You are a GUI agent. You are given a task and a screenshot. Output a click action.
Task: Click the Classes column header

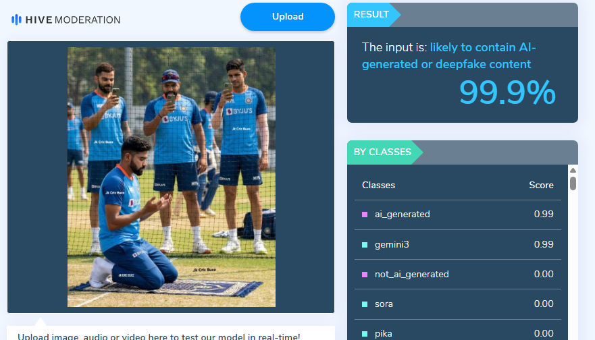(x=378, y=186)
